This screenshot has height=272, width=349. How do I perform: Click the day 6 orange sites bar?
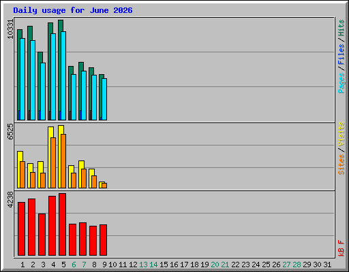(x=74, y=180)
